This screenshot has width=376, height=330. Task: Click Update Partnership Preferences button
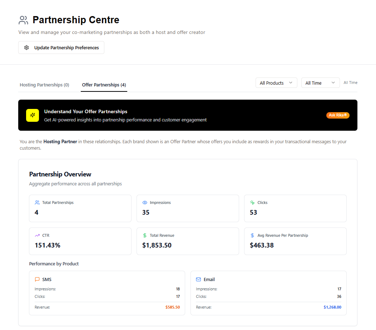coord(61,47)
